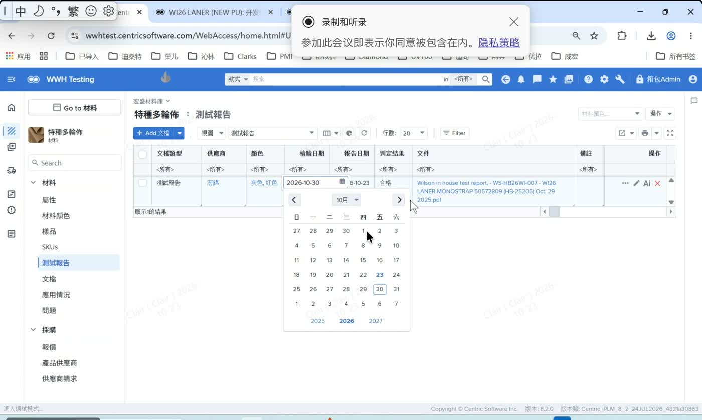Select 材料顏色 in the side menu
Image resolution: width=702 pixels, height=420 pixels.
[x=56, y=216]
